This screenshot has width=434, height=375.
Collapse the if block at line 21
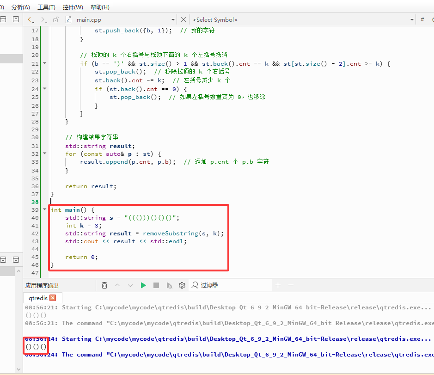tap(44, 63)
